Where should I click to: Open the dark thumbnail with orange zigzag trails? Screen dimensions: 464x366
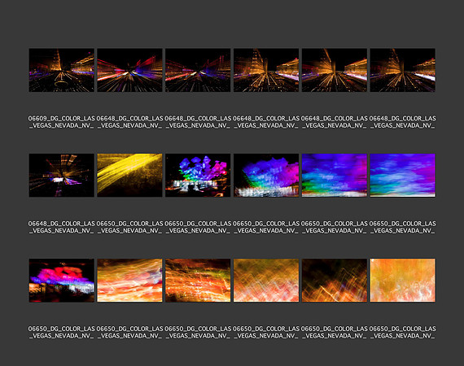335,281
